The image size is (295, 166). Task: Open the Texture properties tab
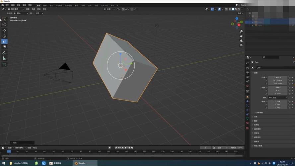[x=247, y=128]
